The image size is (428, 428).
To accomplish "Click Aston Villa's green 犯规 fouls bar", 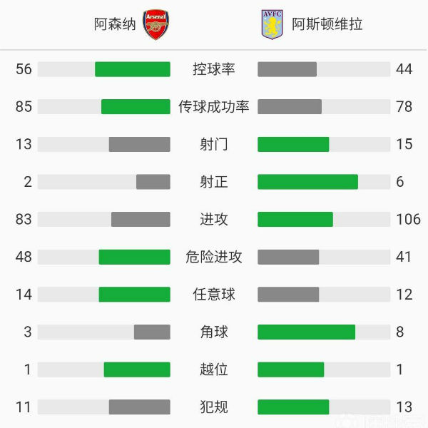I will (293, 407).
